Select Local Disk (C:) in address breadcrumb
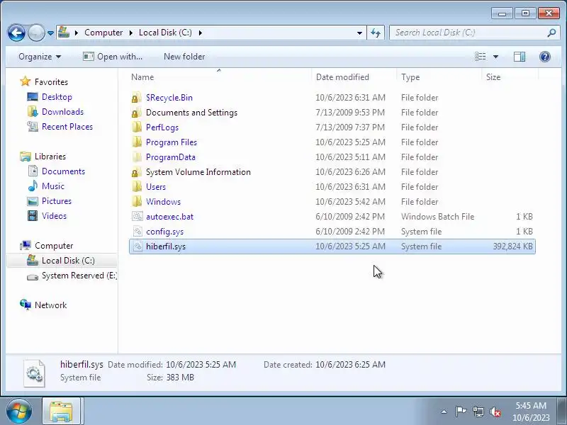 165,33
